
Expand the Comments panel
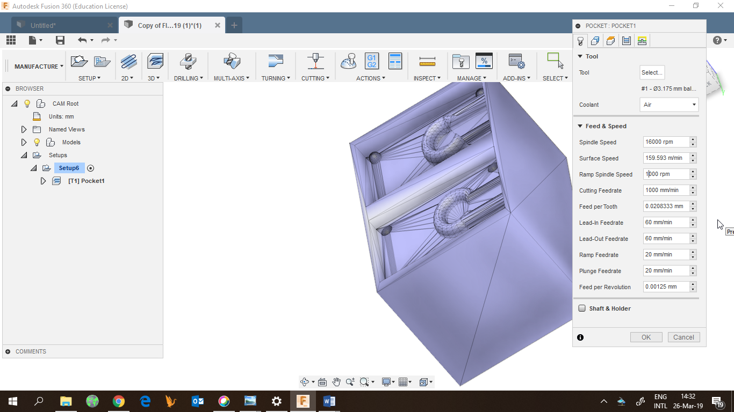tap(8, 351)
